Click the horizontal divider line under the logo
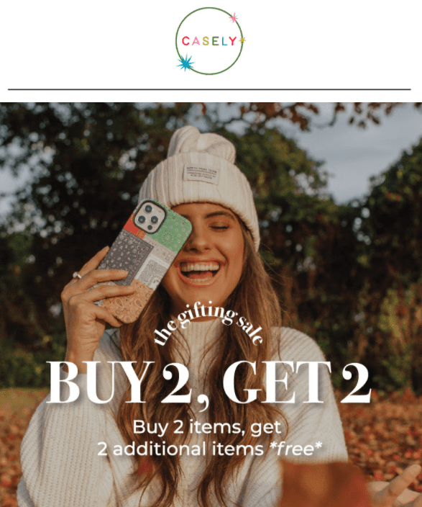This screenshot has width=422, height=507. [x=209, y=89]
